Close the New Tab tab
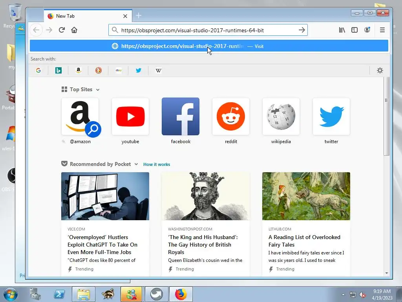This screenshot has width=402, height=302. (x=125, y=16)
